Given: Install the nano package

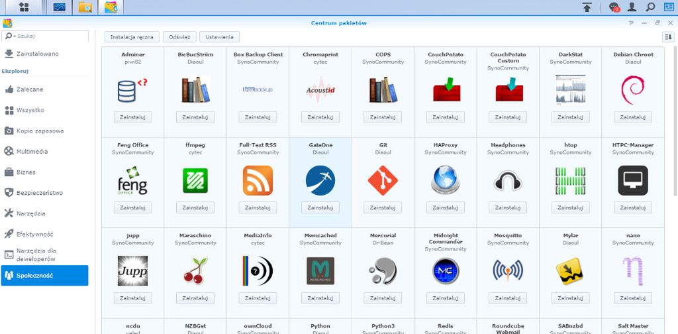Looking at the screenshot, I should [x=632, y=298].
